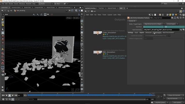Click the Render All button
Viewport: 185px width, 104px height.
click(132, 21)
